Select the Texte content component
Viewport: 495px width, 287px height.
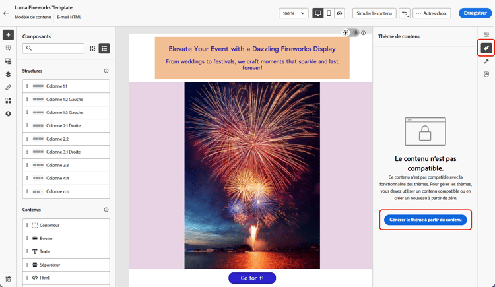pos(66,251)
